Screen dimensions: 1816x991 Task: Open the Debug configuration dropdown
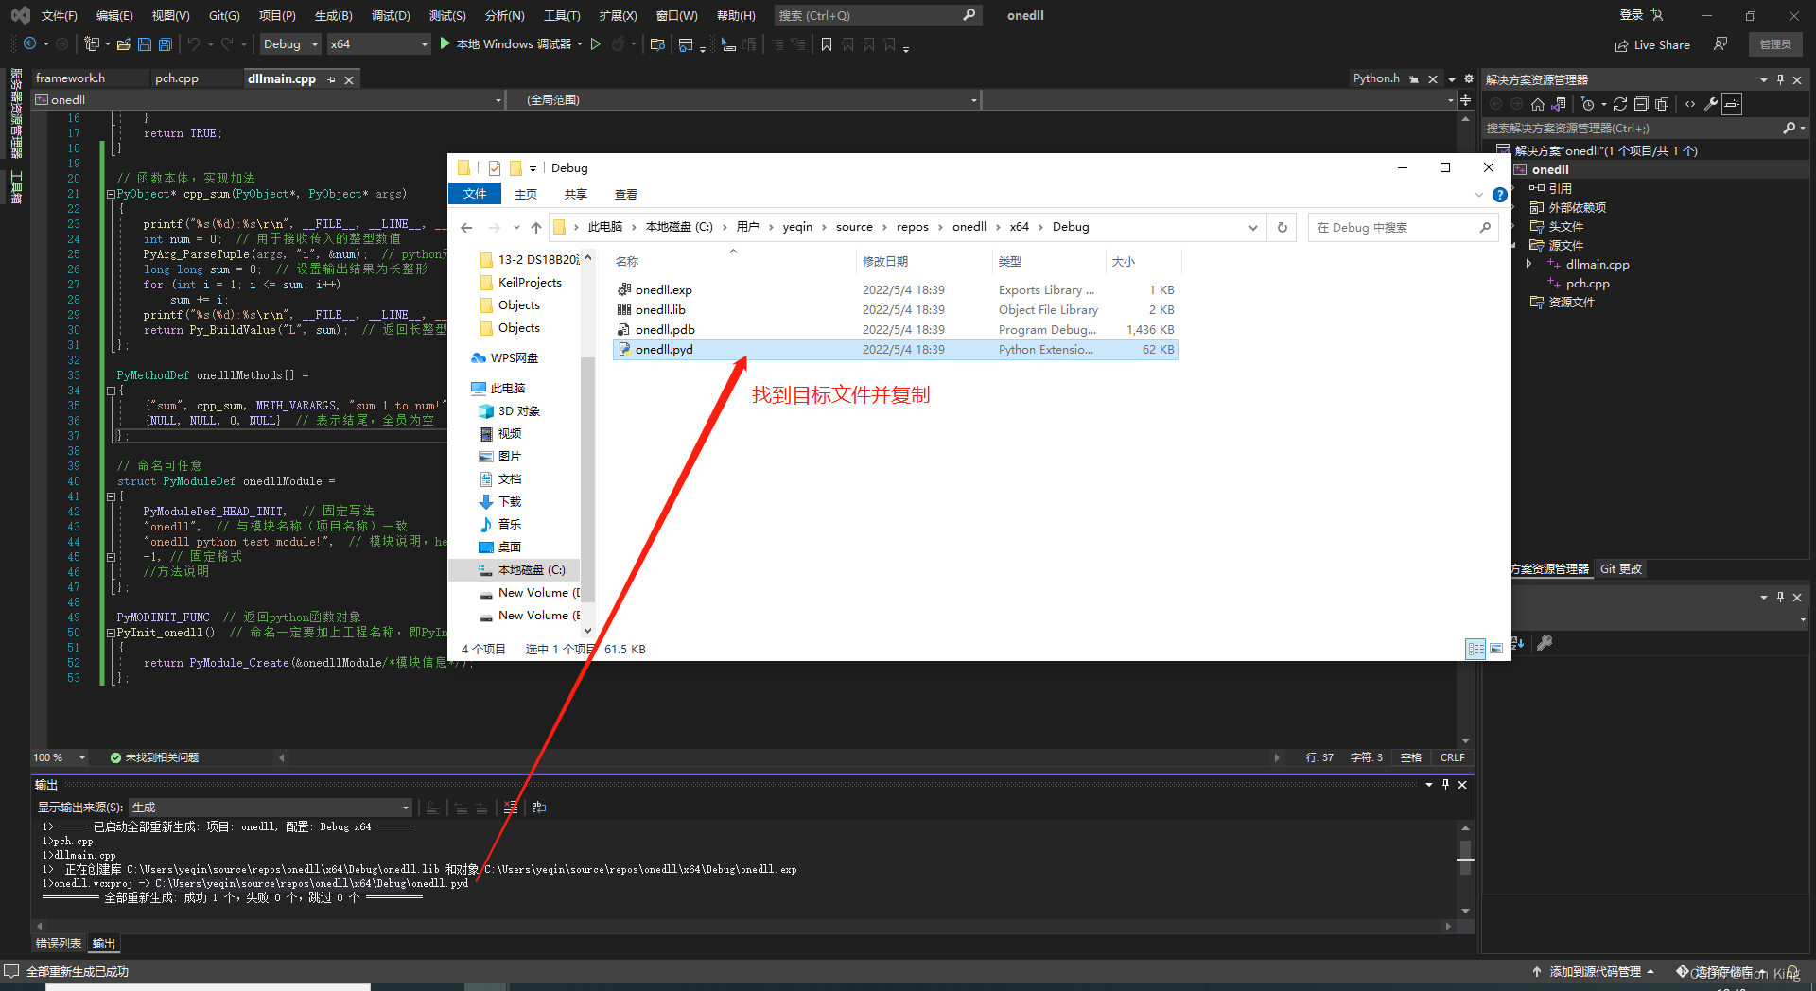click(289, 44)
